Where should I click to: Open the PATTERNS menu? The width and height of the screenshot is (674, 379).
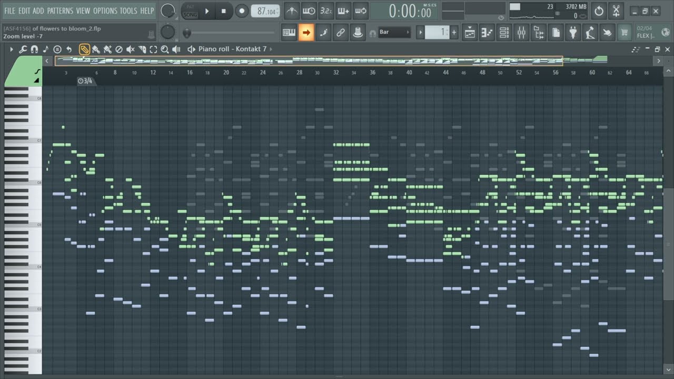click(60, 11)
